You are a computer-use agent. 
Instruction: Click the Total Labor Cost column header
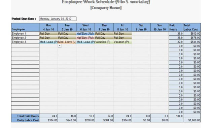point(192,27)
